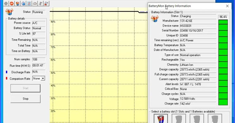Click the Full charge capacity field
This screenshot has width=235, height=123.
198,75
